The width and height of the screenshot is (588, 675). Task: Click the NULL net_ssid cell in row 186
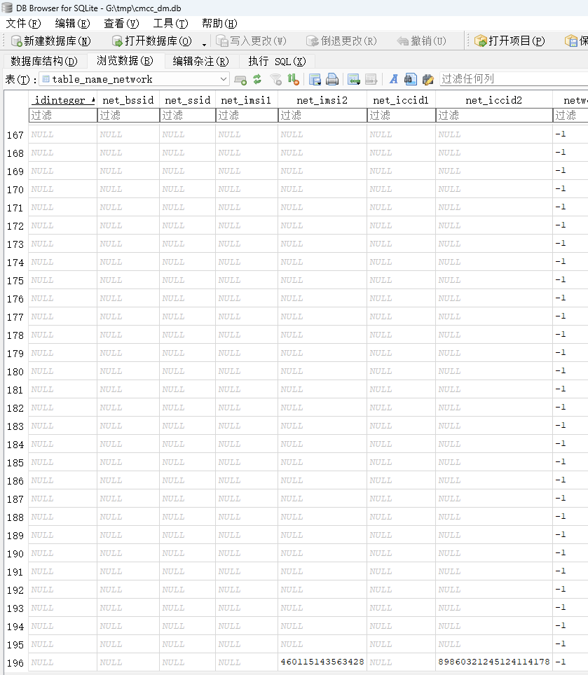tap(187, 480)
